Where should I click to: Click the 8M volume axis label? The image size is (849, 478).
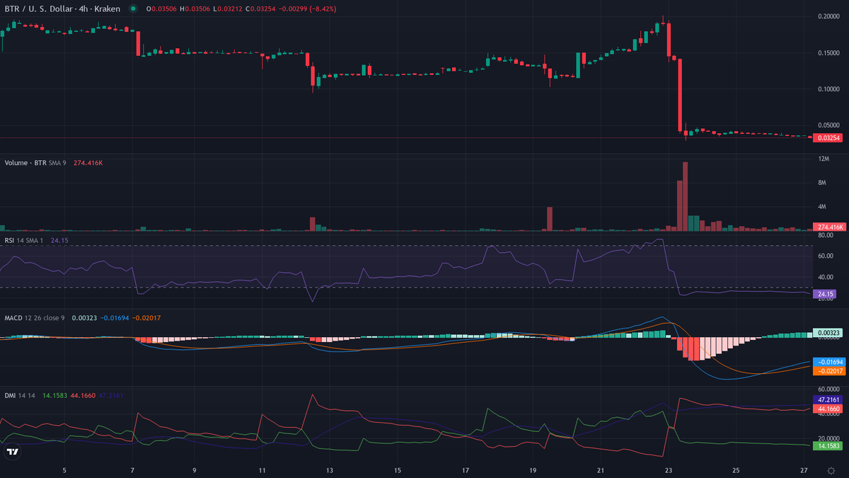coord(822,183)
